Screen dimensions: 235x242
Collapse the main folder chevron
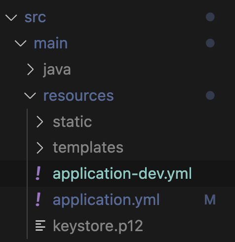(x=21, y=43)
